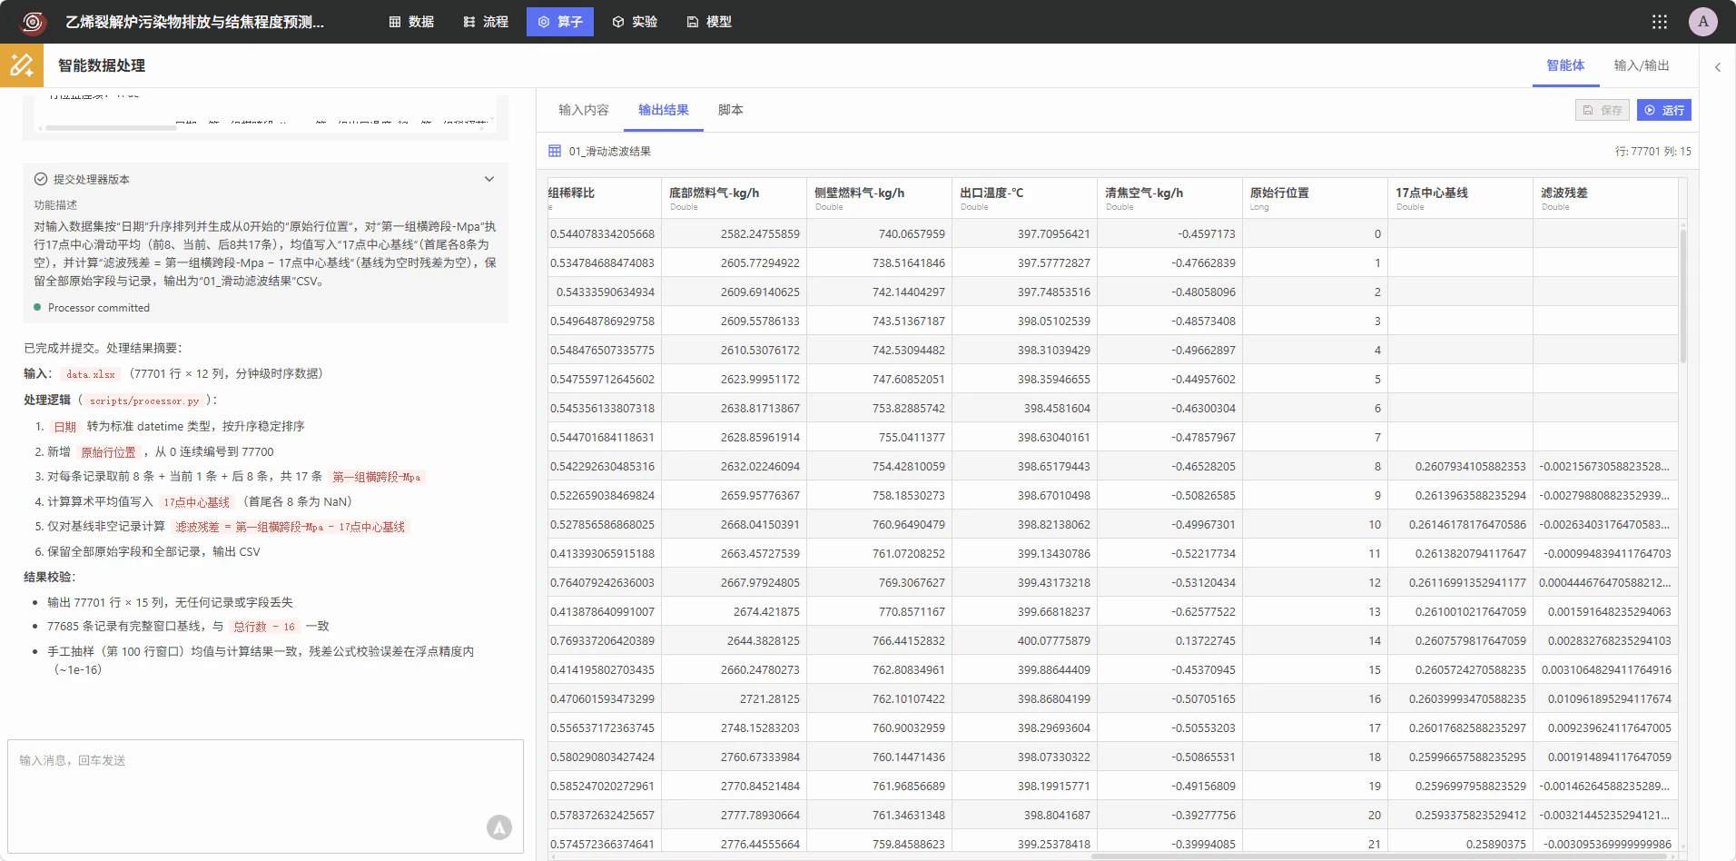Screen dimensions: 1736x861
Task: Click the table icon beside 01_滑动滤波结果
Action: (555, 151)
